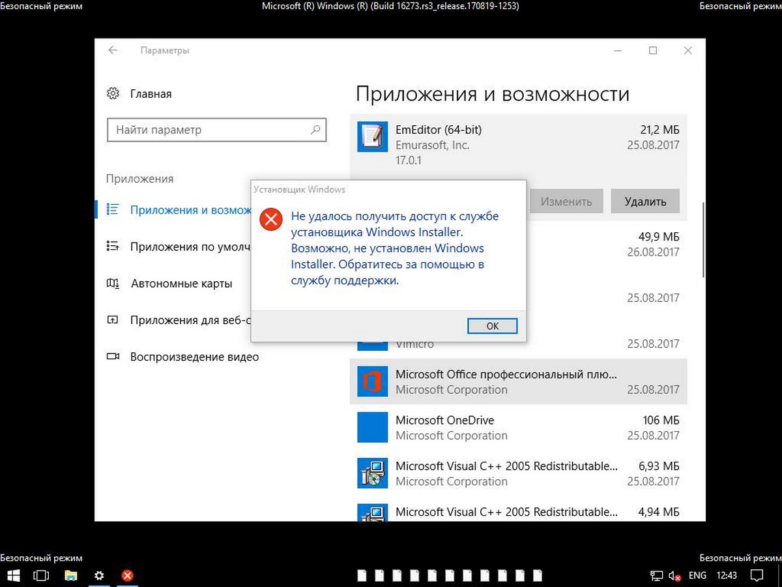
Task: Click the Установщик Windows dialog title
Action: coord(299,190)
